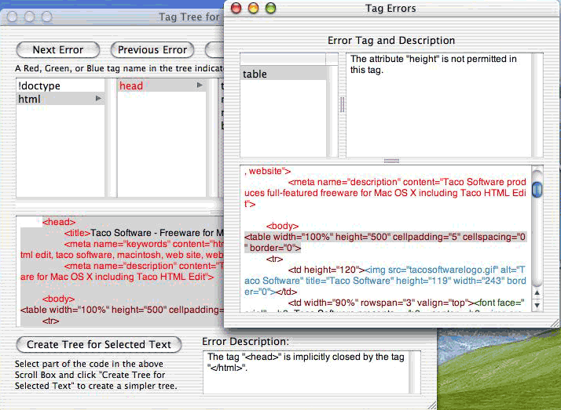Expand the html node arrow
Image resolution: width=561 pixels, height=410 pixels.
point(98,99)
